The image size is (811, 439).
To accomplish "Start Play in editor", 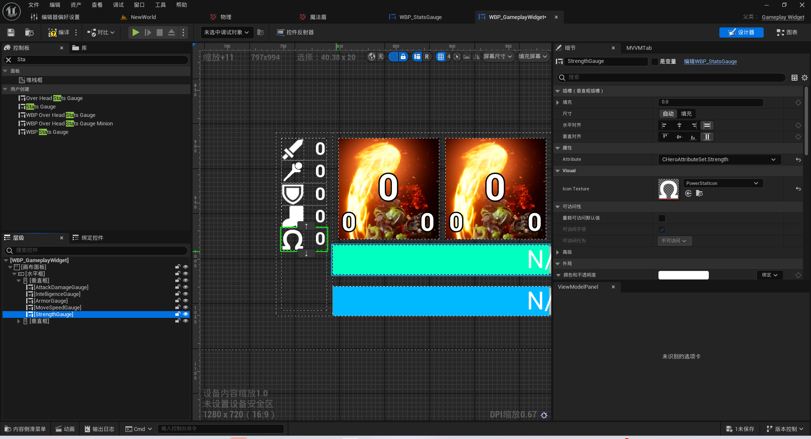I will click(136, 33).
